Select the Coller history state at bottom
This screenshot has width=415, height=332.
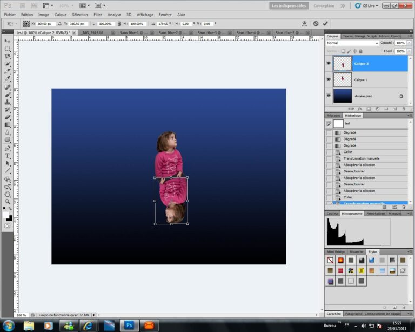coord(366,197)
